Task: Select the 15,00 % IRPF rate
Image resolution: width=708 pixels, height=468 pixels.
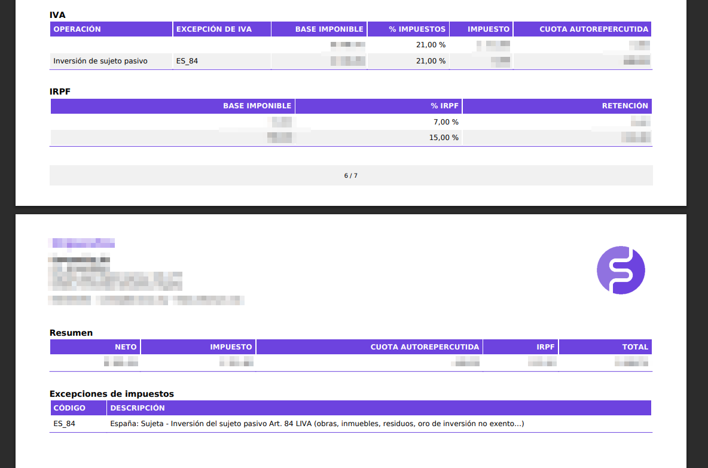Action: click(444, 137)
